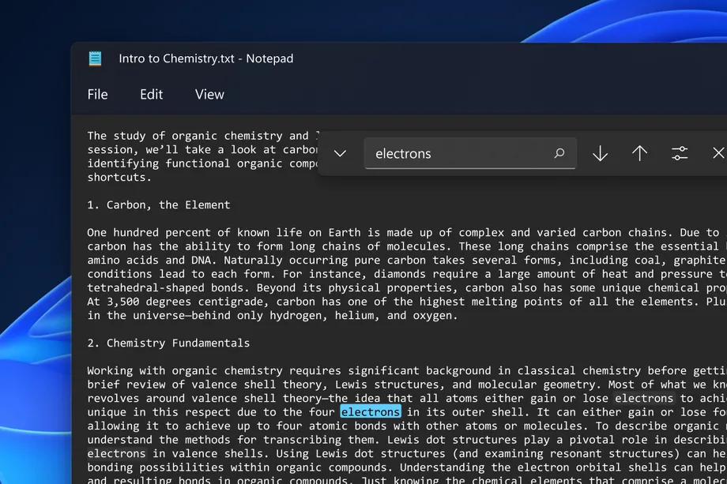Dismiss the find bar with the X icon
Image resolution: width=727 pixels, height=484 pixels.
(x=718, y=153)
